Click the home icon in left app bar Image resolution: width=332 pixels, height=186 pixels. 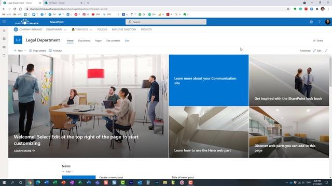click(x=4, y=30)
